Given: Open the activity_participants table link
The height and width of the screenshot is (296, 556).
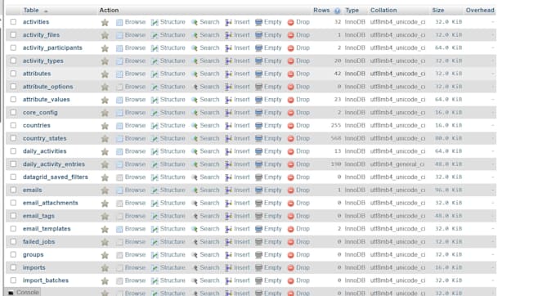Looking at the screenshot, I should coord(52,48).
